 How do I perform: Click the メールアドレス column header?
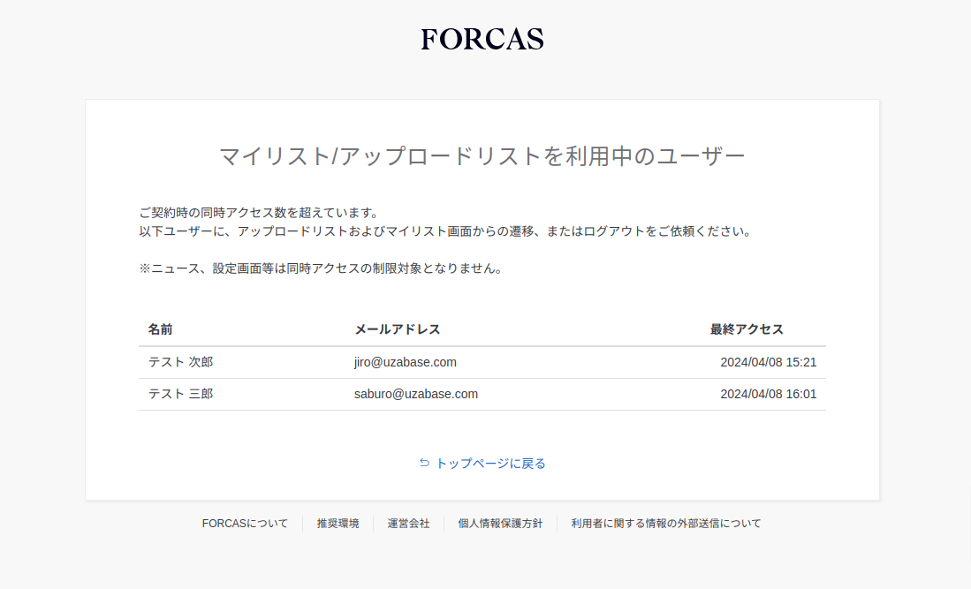pos(397,329)
